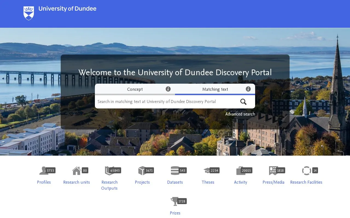
Task: Click the 3671 Projects count badge
Action: tap(149, 171)
